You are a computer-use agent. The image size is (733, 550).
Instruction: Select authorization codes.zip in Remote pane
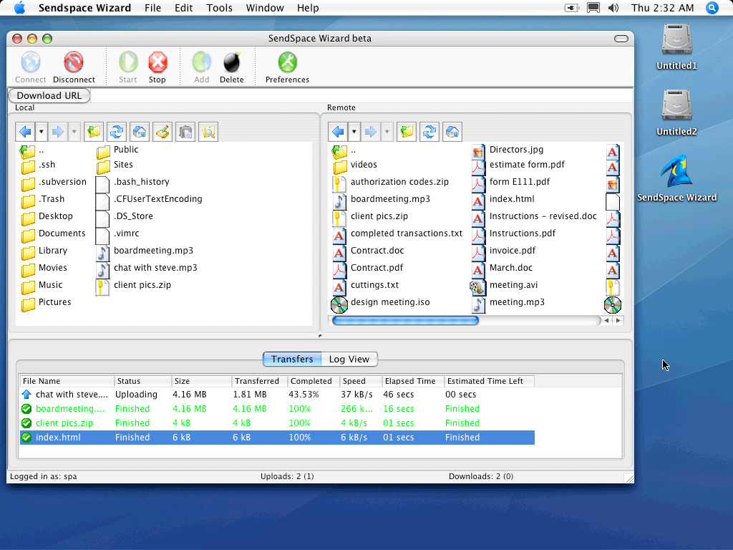coord(391,181)
